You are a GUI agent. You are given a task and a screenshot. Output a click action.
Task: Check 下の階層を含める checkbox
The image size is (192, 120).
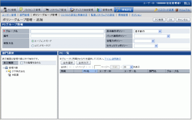(x=22, y=63)
